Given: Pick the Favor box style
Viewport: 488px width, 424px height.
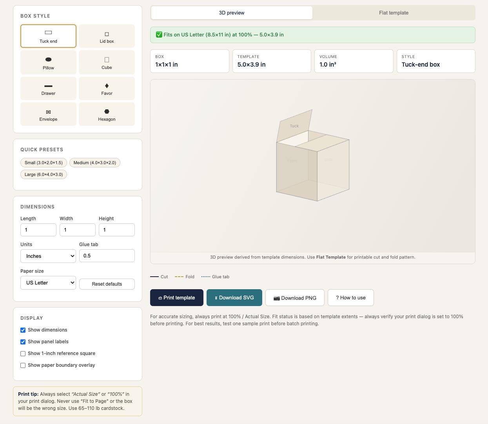Looking at the screenshot, I should 107,88.
